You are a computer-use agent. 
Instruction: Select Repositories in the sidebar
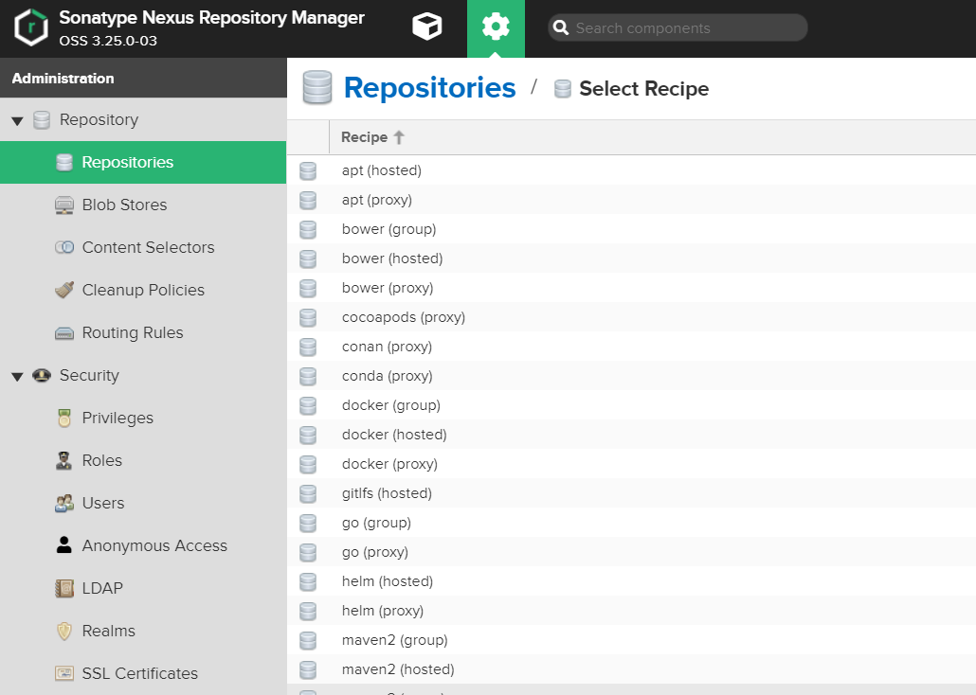[143, 163]
